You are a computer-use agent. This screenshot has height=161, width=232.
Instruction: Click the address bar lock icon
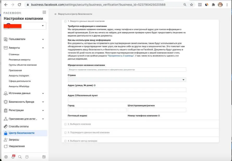(x=28, y=5)
